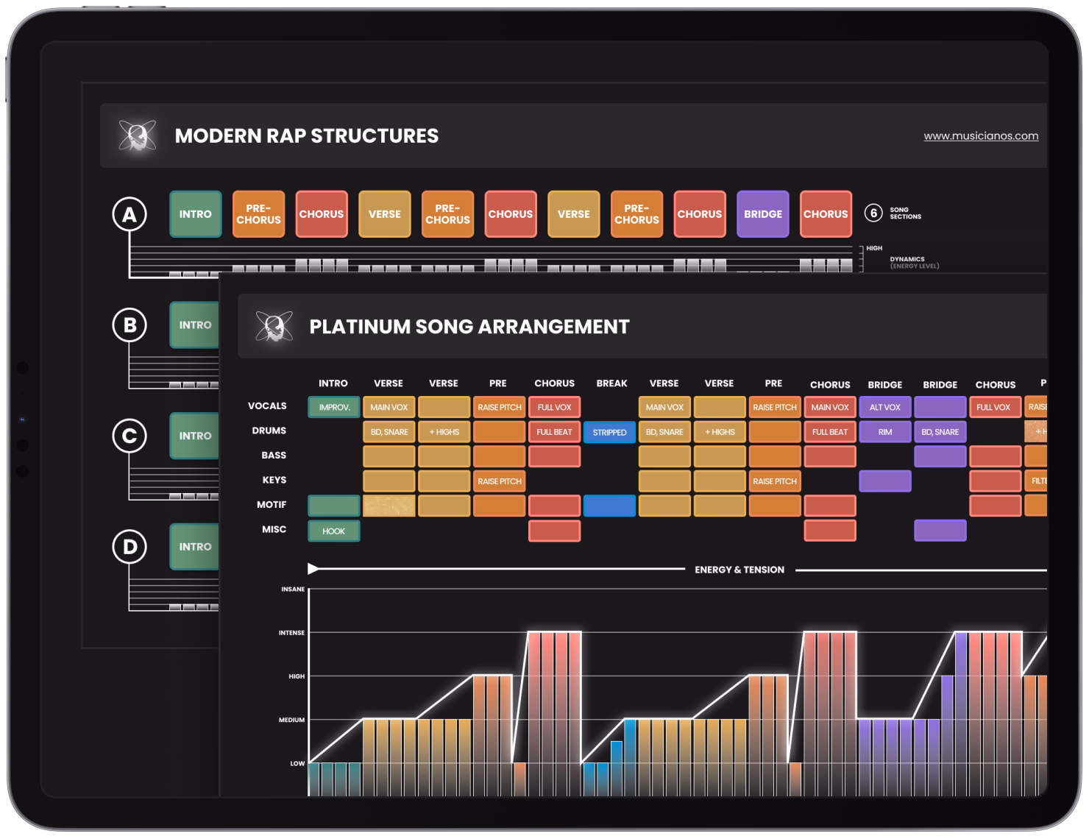Click the first RAISE PITCH keys block

[x=499, y=481]
